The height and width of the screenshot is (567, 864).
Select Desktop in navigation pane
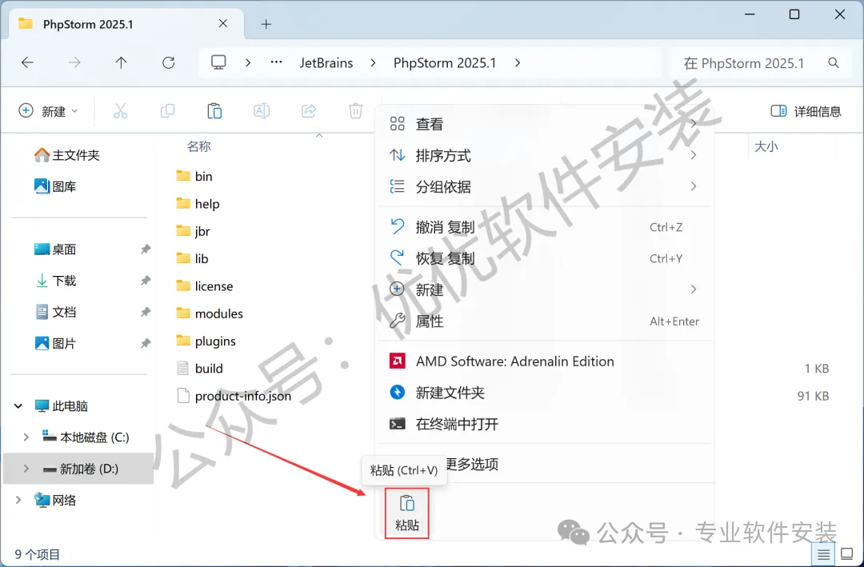tap(55, 249)
